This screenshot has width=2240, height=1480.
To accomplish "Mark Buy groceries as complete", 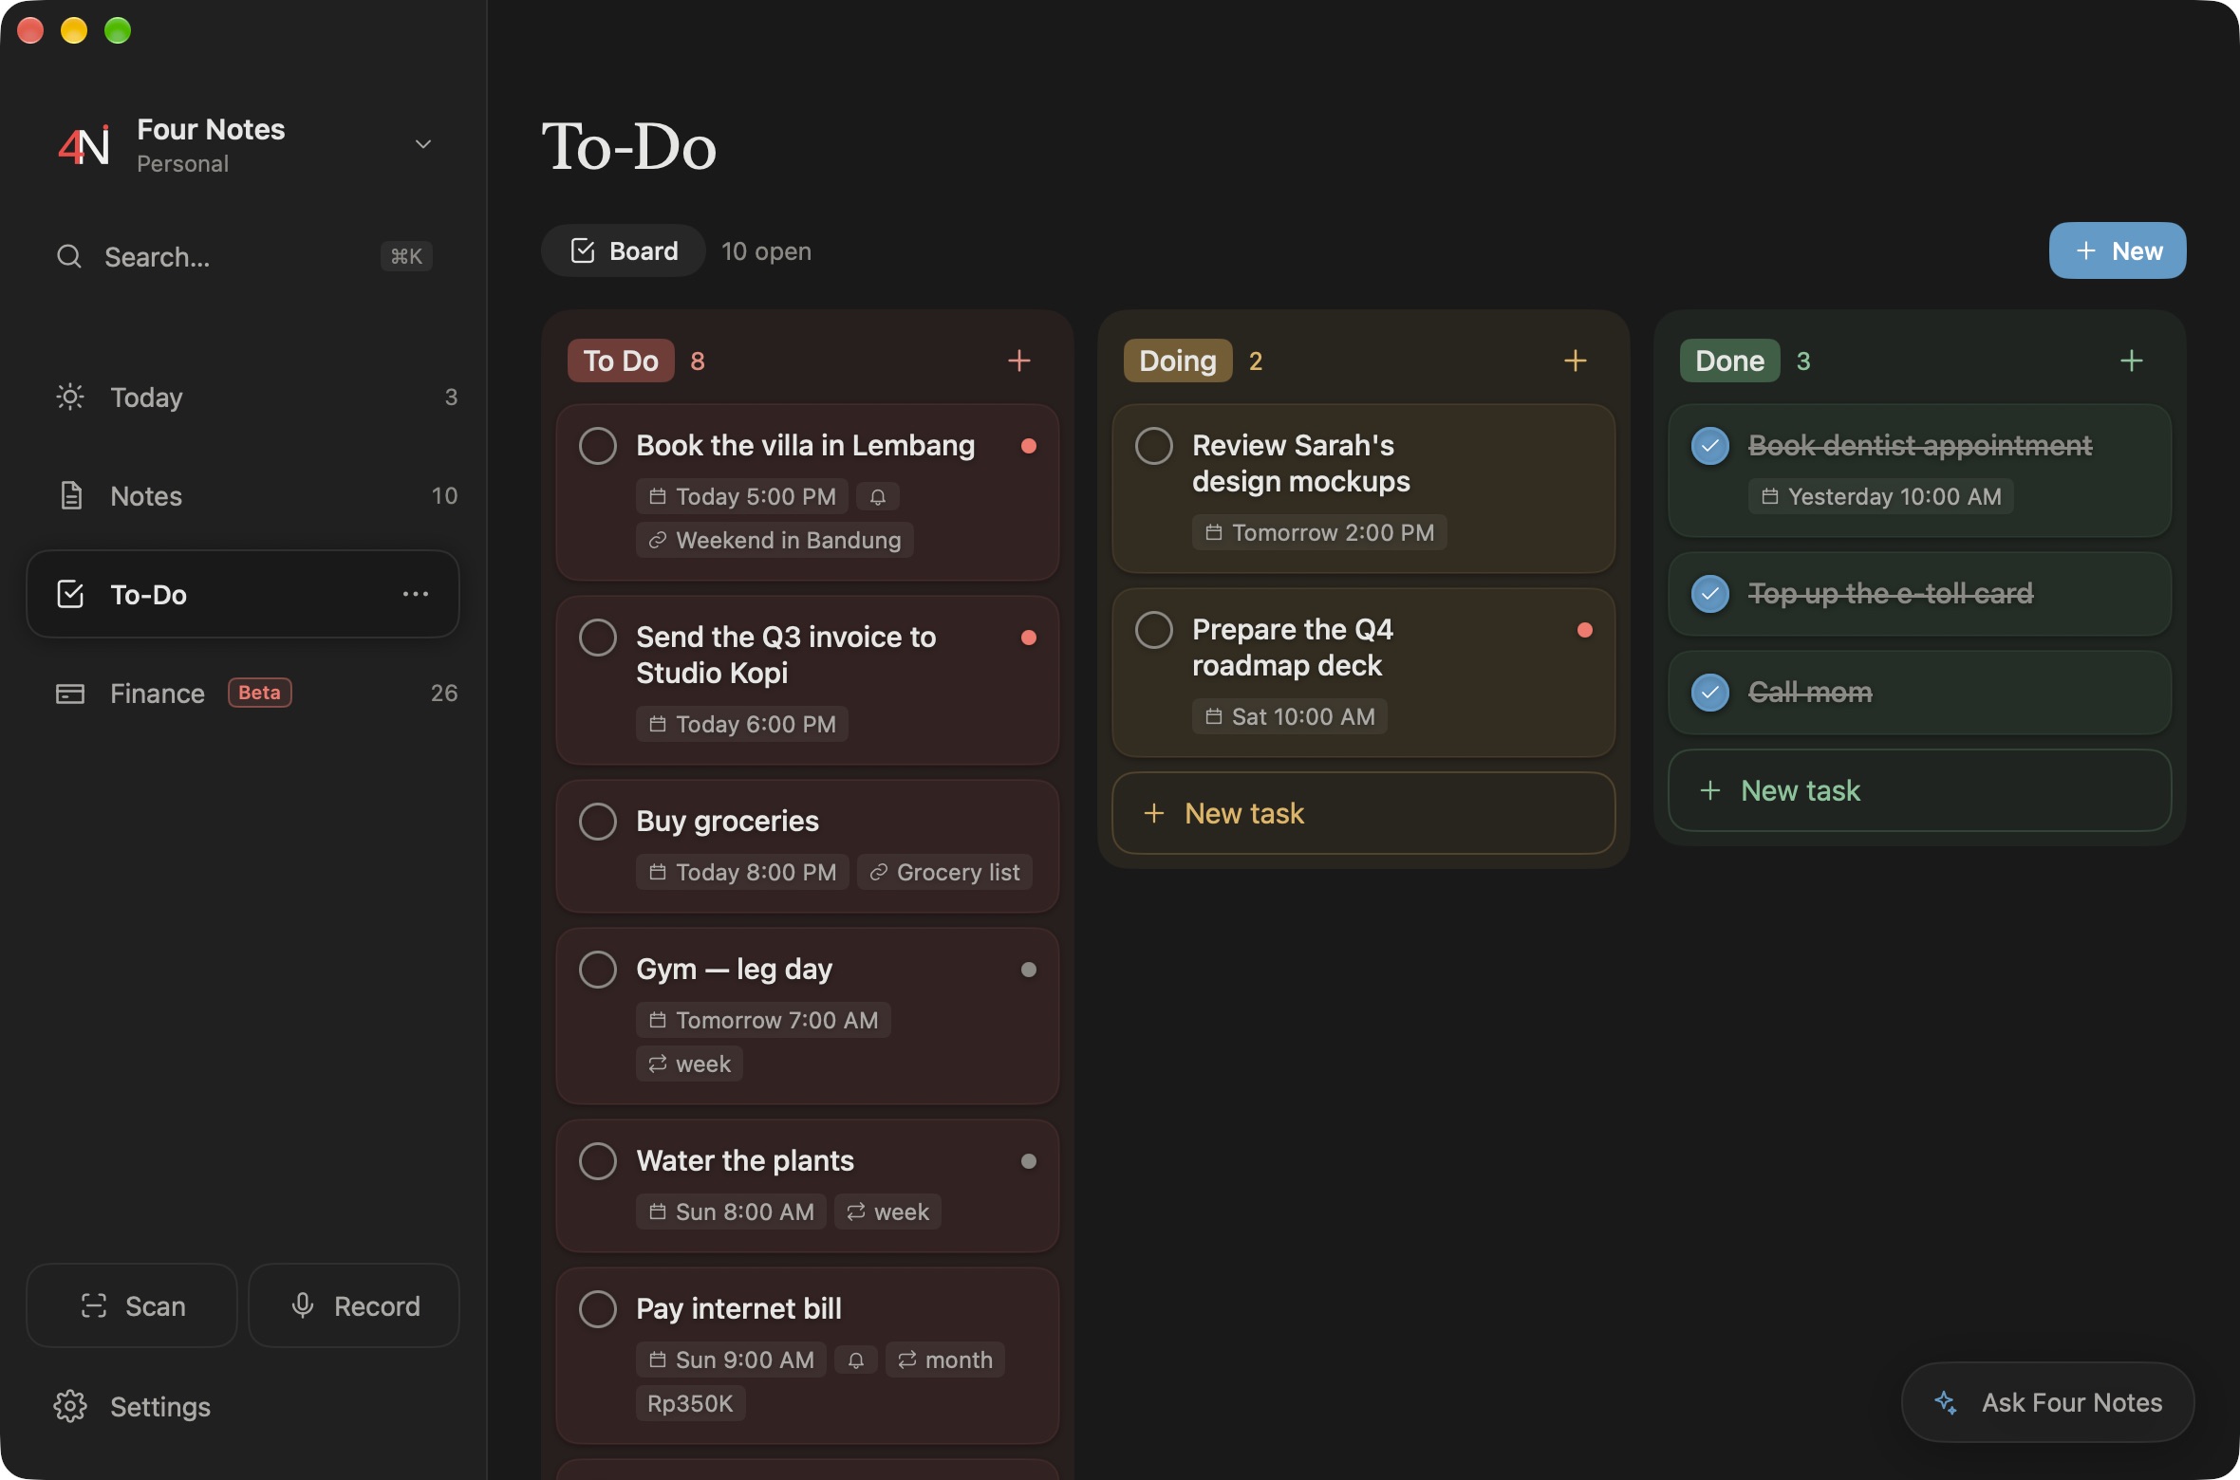I will click(598, 822).
